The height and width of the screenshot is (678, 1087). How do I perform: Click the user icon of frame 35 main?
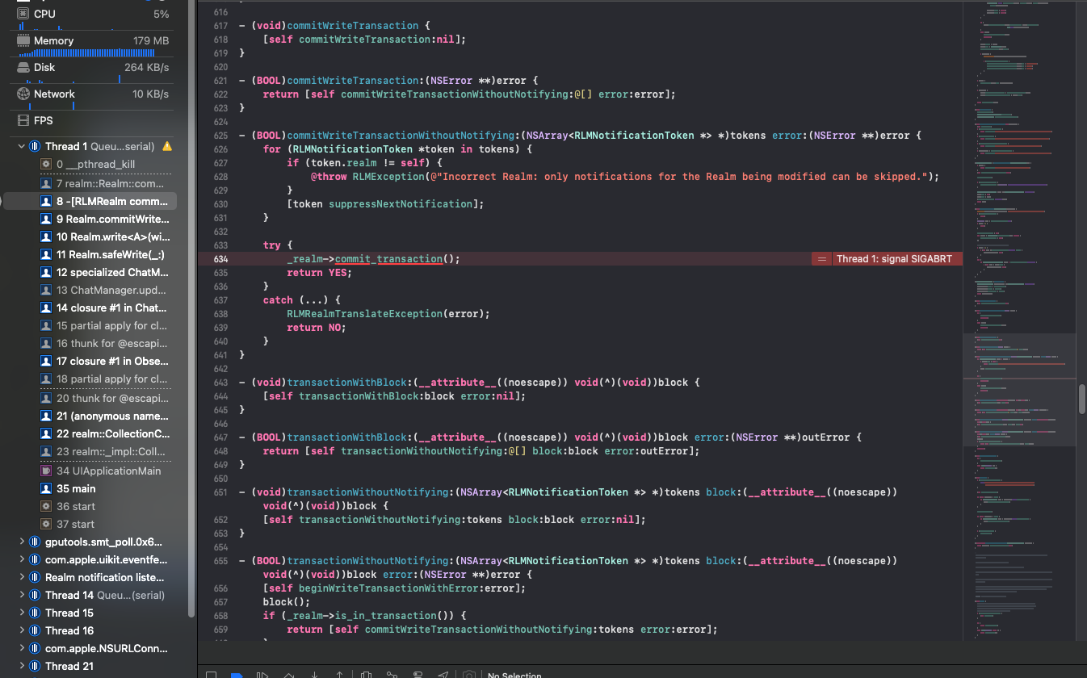(47, 488)
